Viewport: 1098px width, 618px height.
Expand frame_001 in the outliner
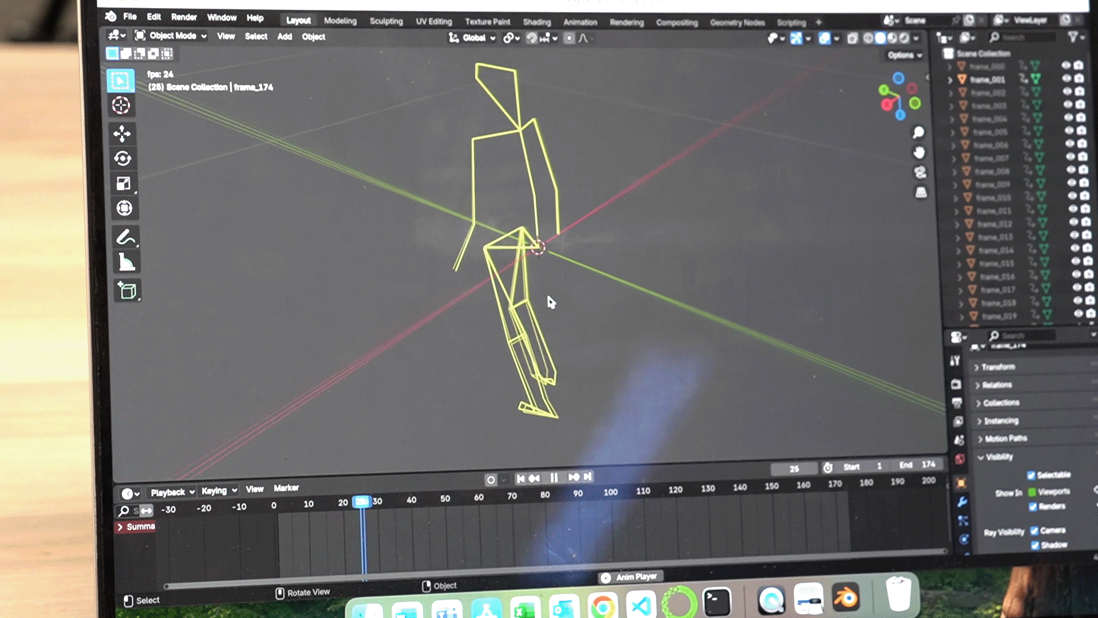(x=950, y=80)
